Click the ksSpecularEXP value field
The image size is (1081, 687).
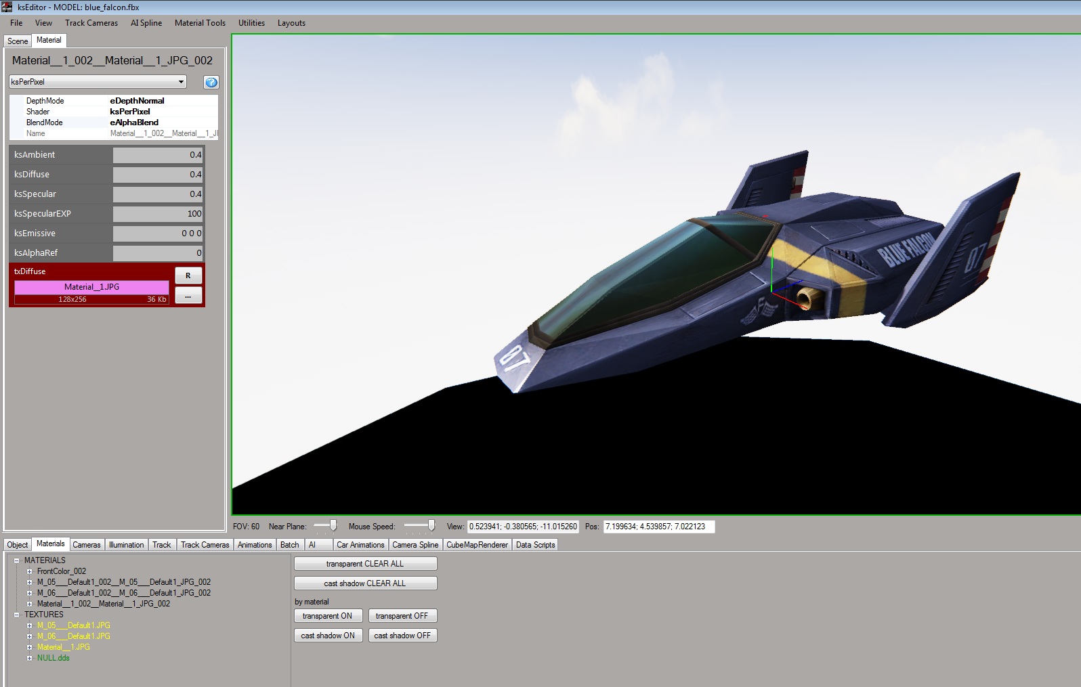(158, 214)
